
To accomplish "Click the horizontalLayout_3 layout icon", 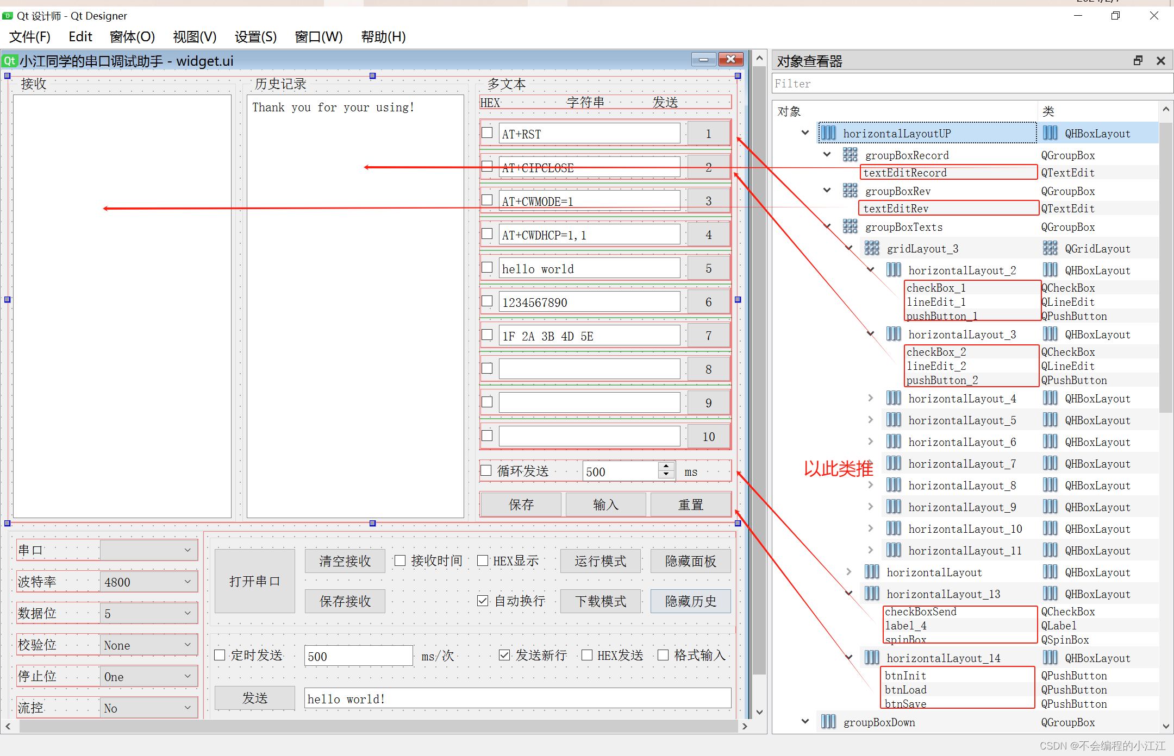I will tap(894, 334).
